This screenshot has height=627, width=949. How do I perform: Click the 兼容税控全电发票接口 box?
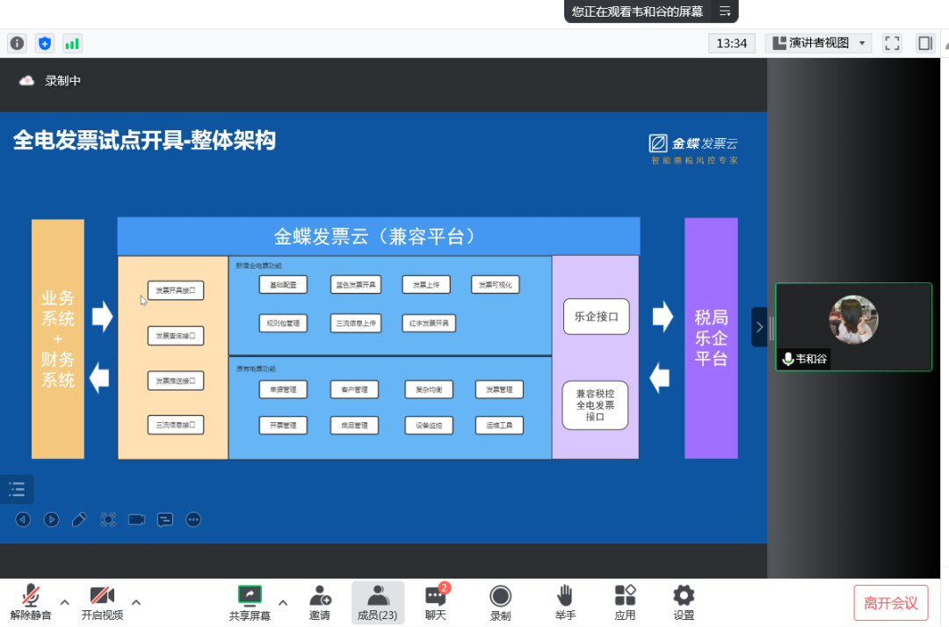pyautogui.click(x=595, y=405)
